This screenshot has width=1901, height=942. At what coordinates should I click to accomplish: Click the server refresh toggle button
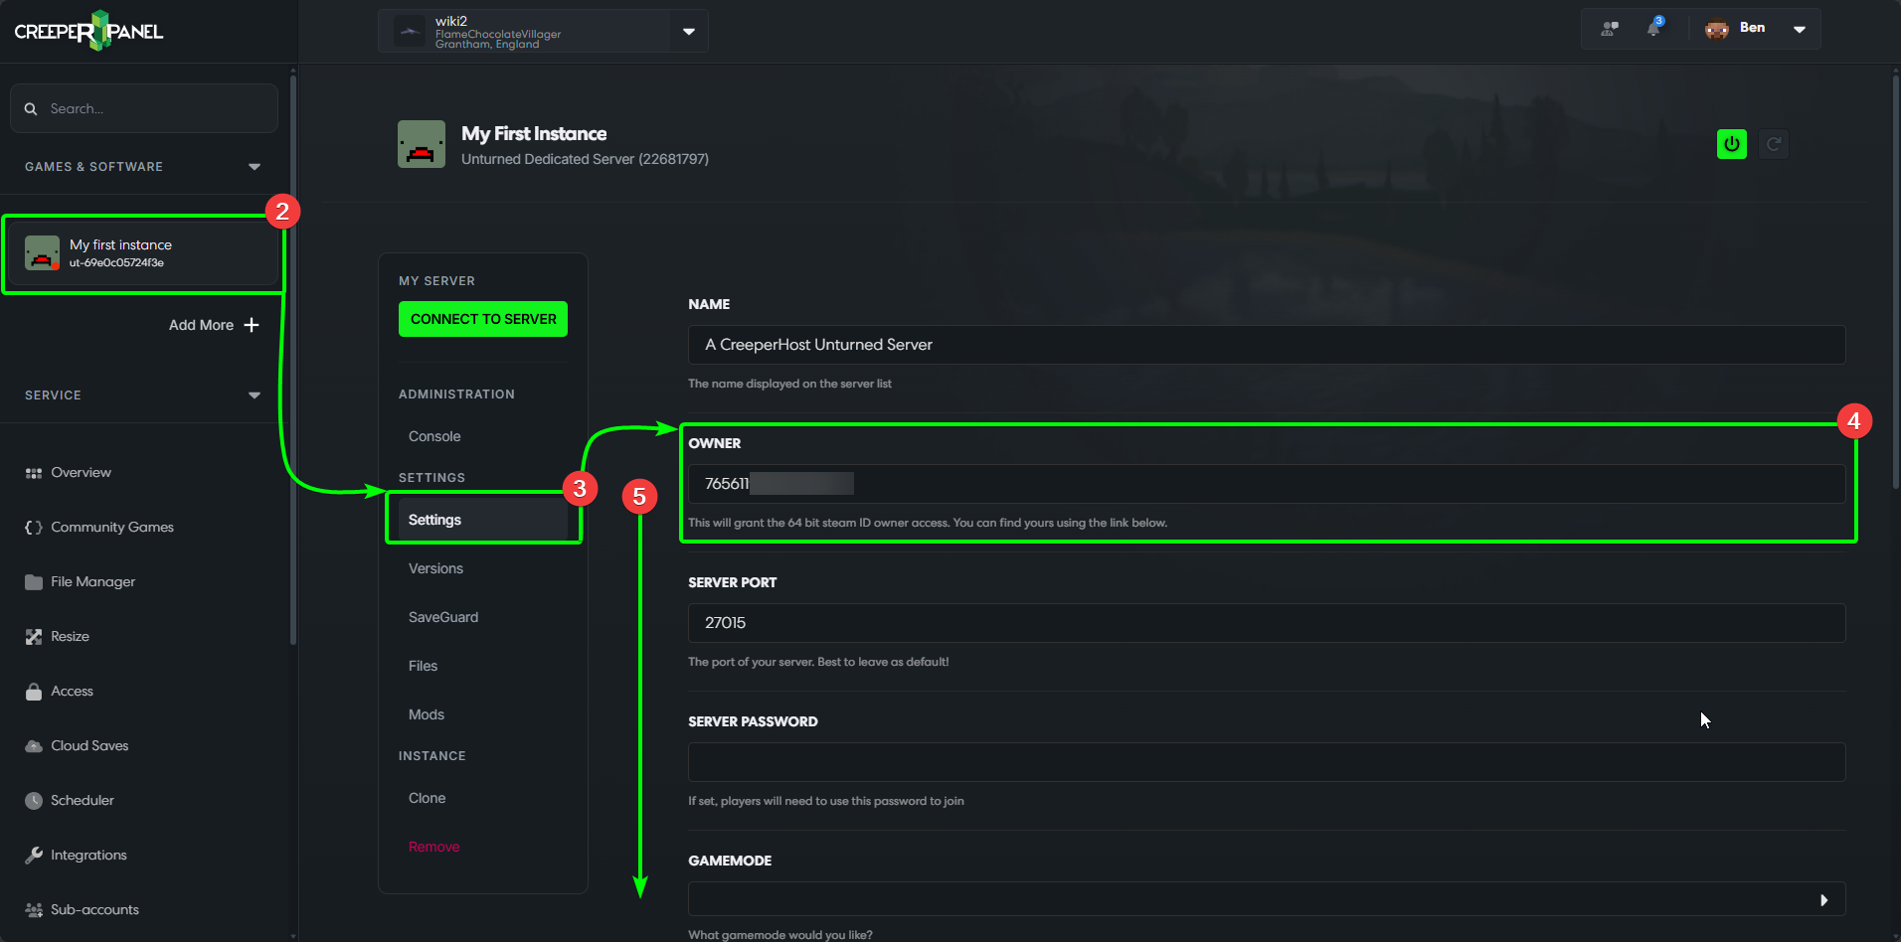pyautogui.click(x=1775, y=143)
